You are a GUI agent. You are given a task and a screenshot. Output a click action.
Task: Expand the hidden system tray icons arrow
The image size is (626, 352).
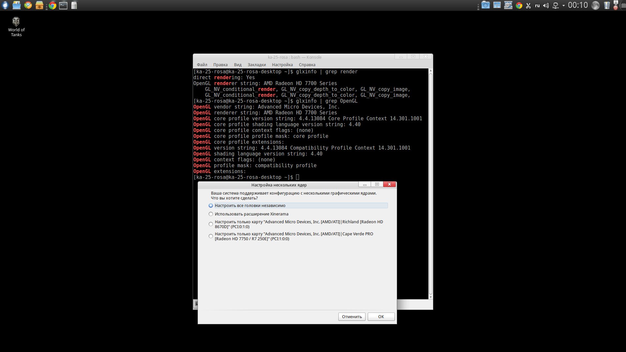[563, 6]
